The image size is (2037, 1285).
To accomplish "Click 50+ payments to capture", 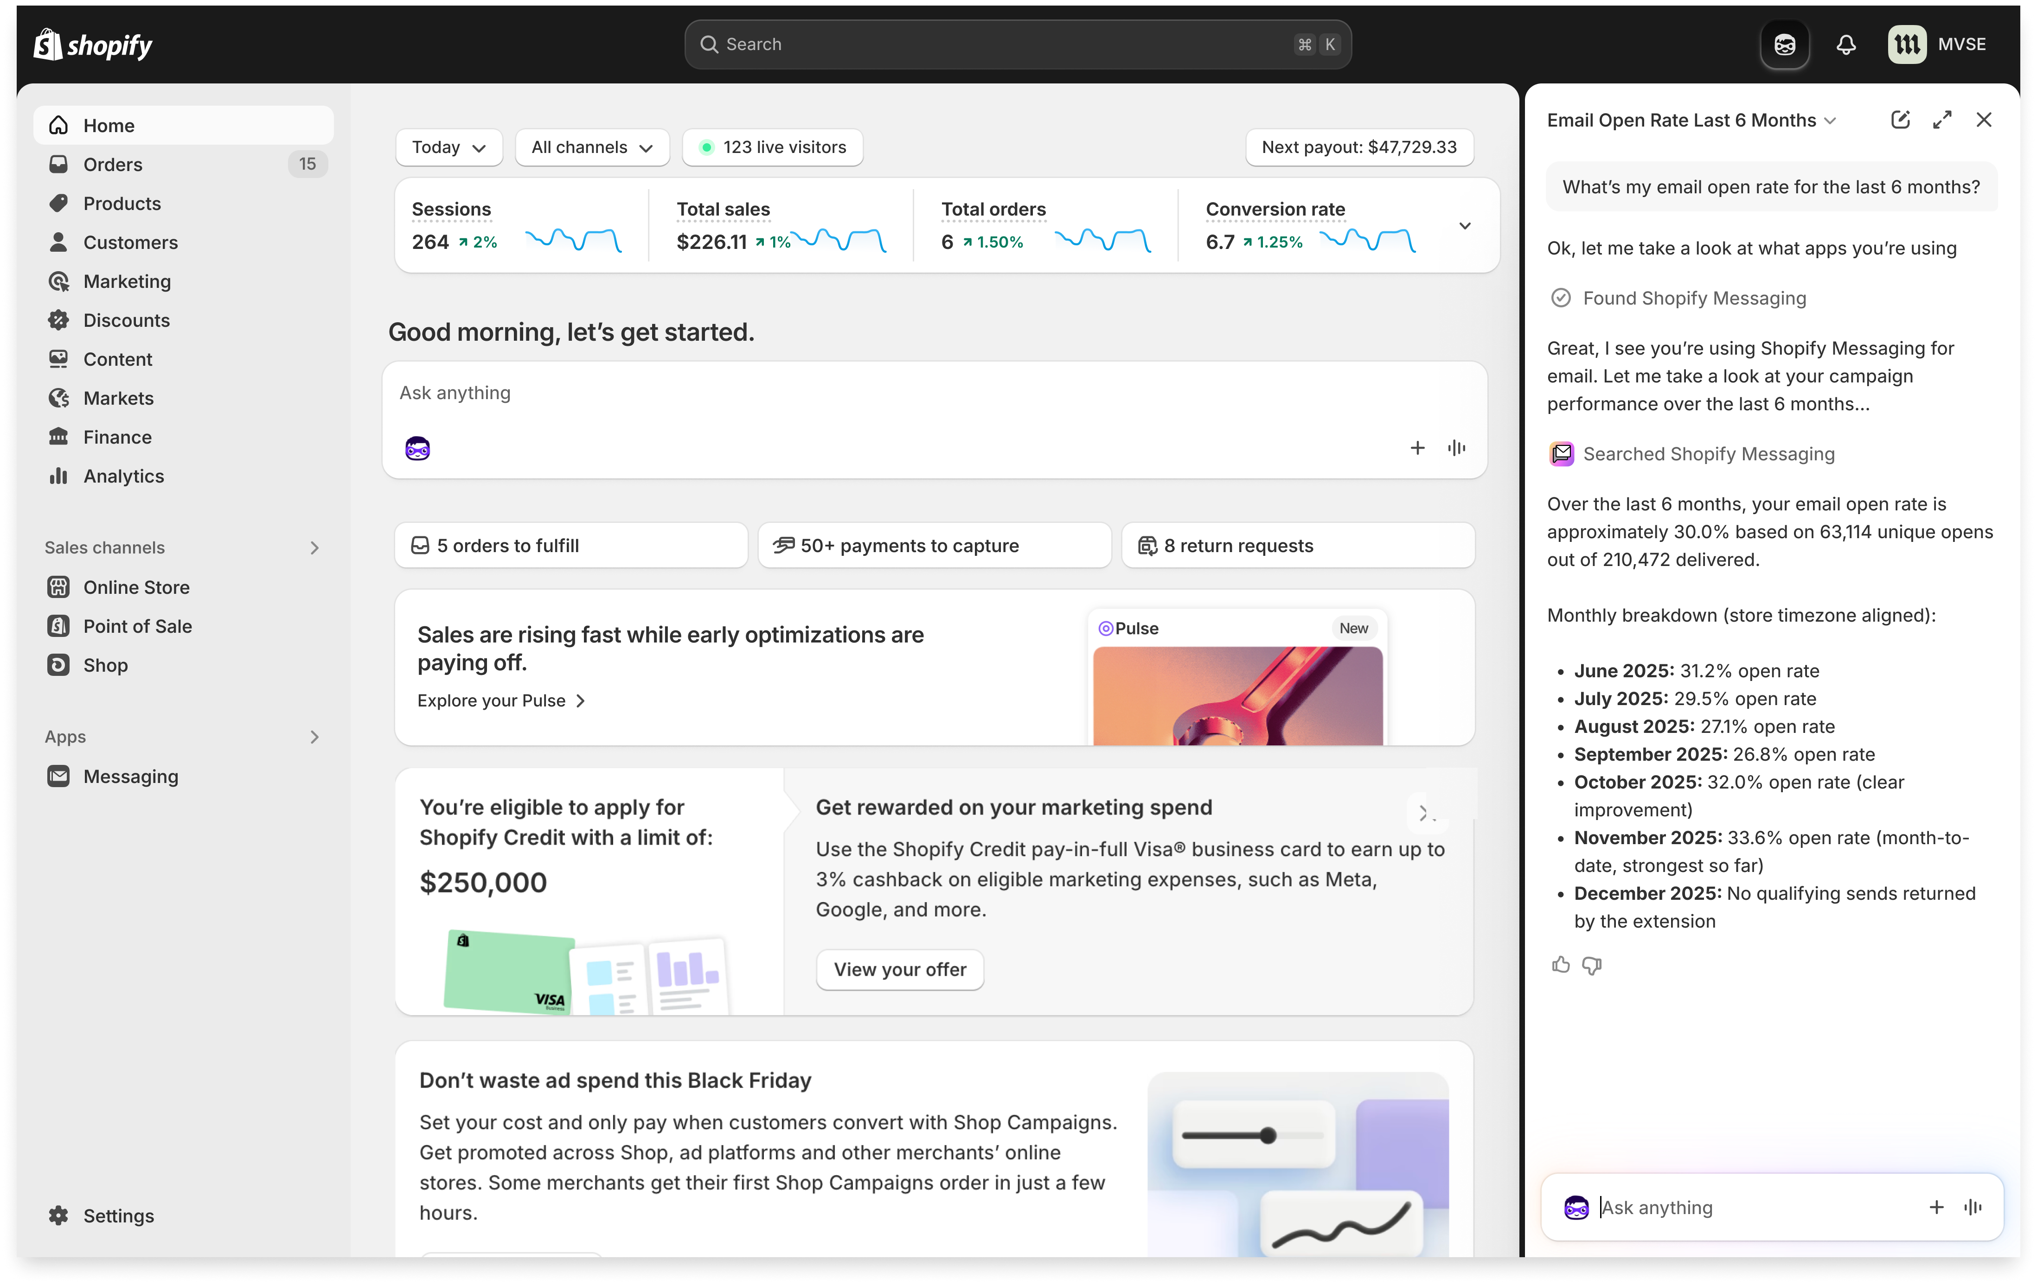I will (934, 545).
